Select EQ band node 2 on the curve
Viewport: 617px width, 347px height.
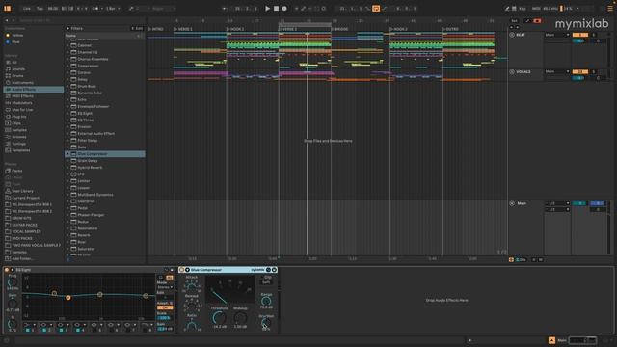click(x=68, y=298)
